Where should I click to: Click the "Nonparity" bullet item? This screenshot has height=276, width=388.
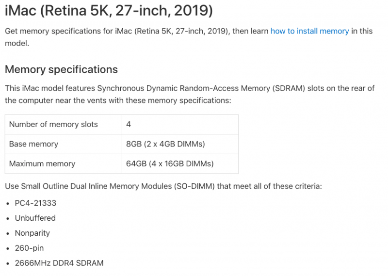tap(32, 233)
